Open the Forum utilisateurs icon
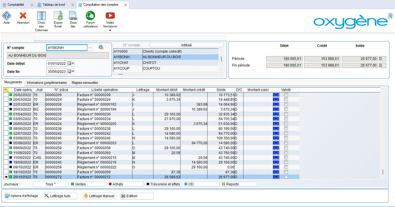Screen dimensions: 395x207 pyautogui.click(x=90, y=16)
